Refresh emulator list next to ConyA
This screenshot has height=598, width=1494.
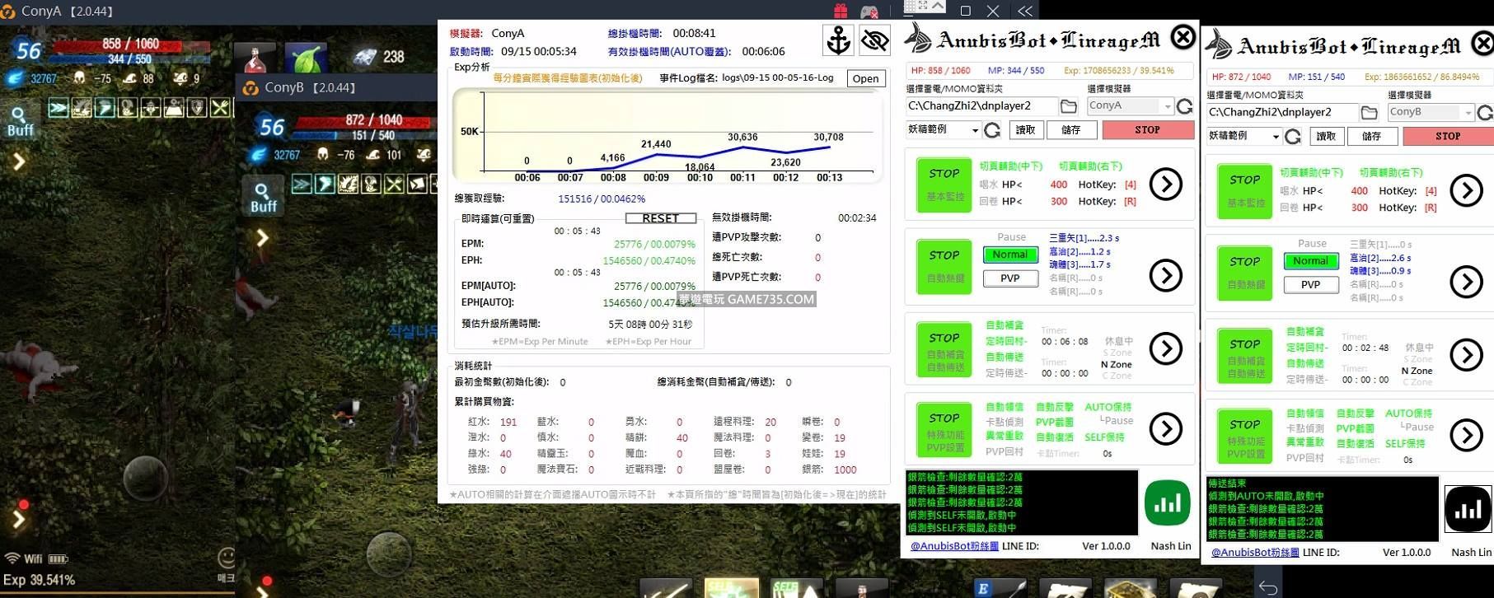(x=1184, y=106)
